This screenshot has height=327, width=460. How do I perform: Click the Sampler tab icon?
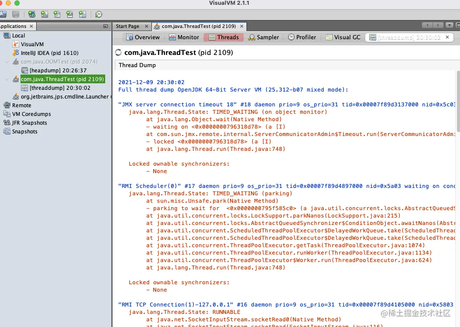[251, 37]
